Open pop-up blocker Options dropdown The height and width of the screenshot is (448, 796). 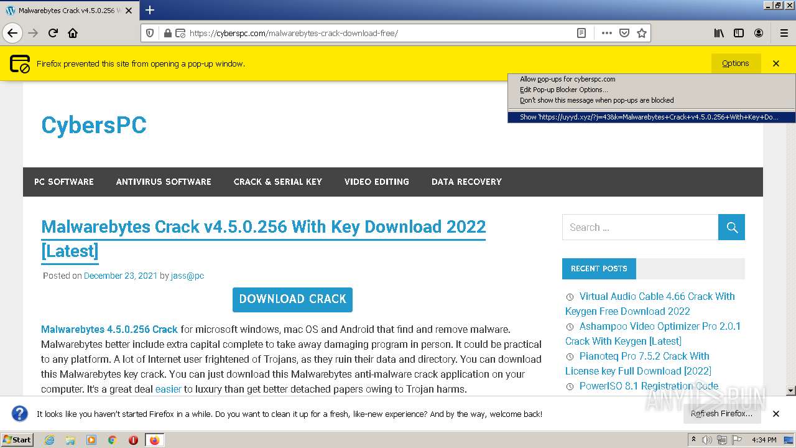736,63
